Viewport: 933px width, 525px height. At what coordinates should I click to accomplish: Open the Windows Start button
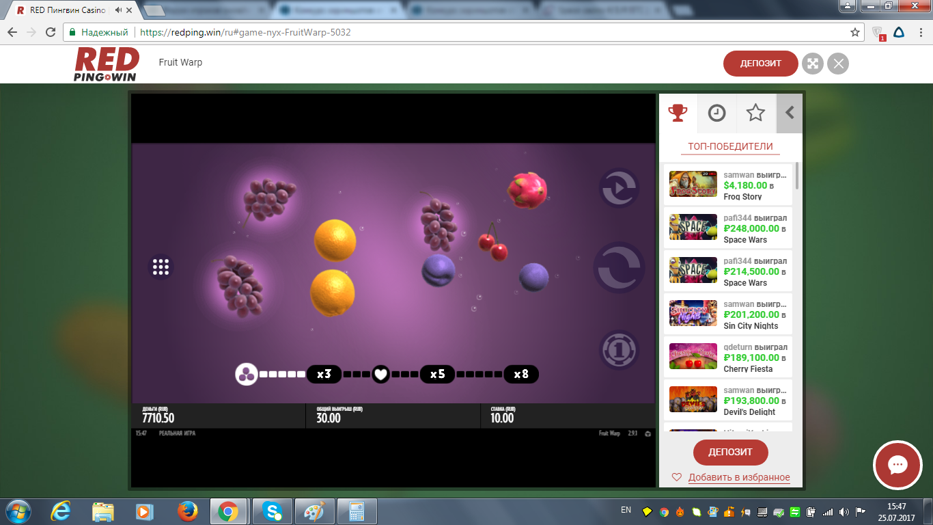click(17, 511)
